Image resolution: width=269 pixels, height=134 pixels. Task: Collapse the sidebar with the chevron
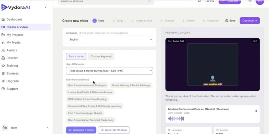pyautogui.click(x=46, y=7)
